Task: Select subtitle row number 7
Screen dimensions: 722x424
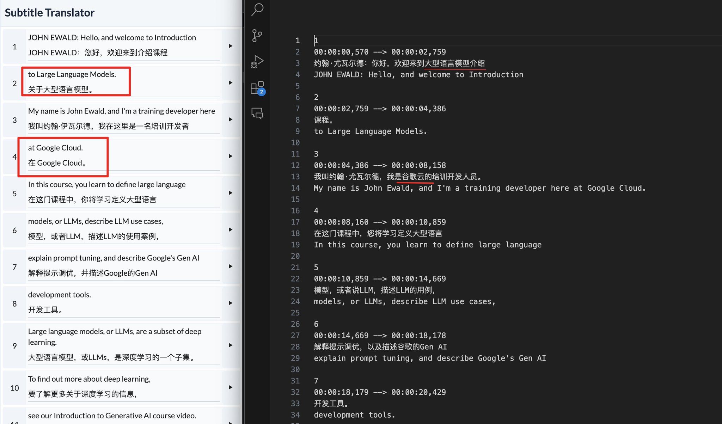Action: pos(14,267)
